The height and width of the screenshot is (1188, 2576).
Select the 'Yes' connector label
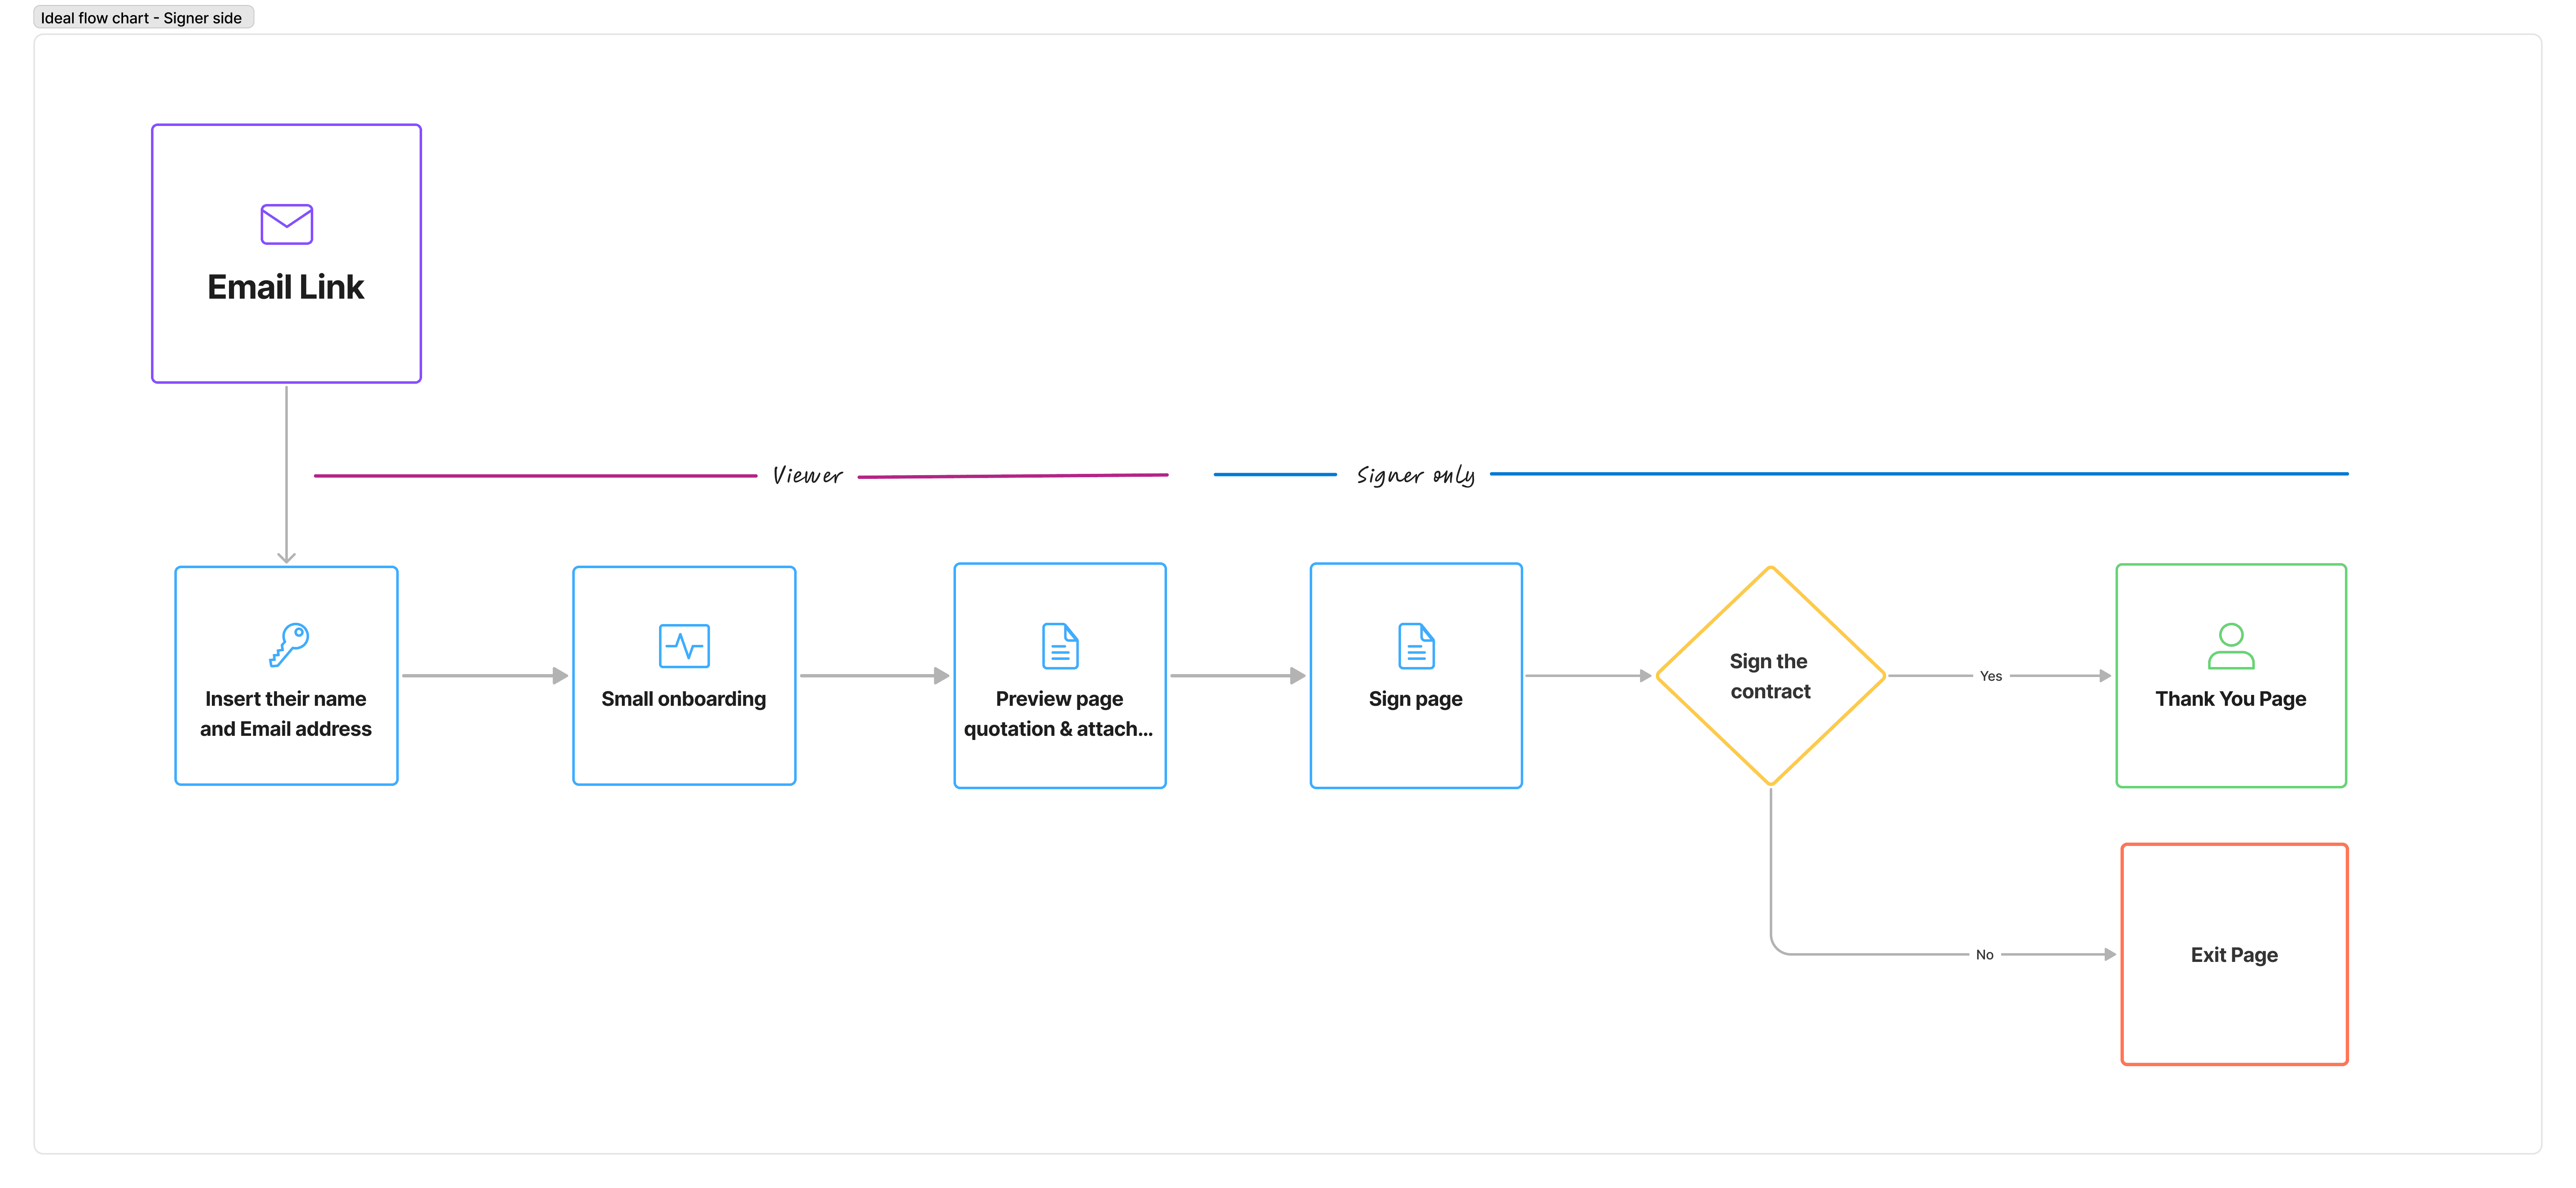(x=1990, y=677)
